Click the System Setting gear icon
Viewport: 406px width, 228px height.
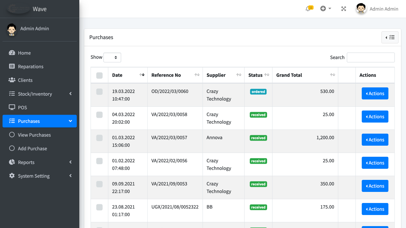[x=12, y=176]
